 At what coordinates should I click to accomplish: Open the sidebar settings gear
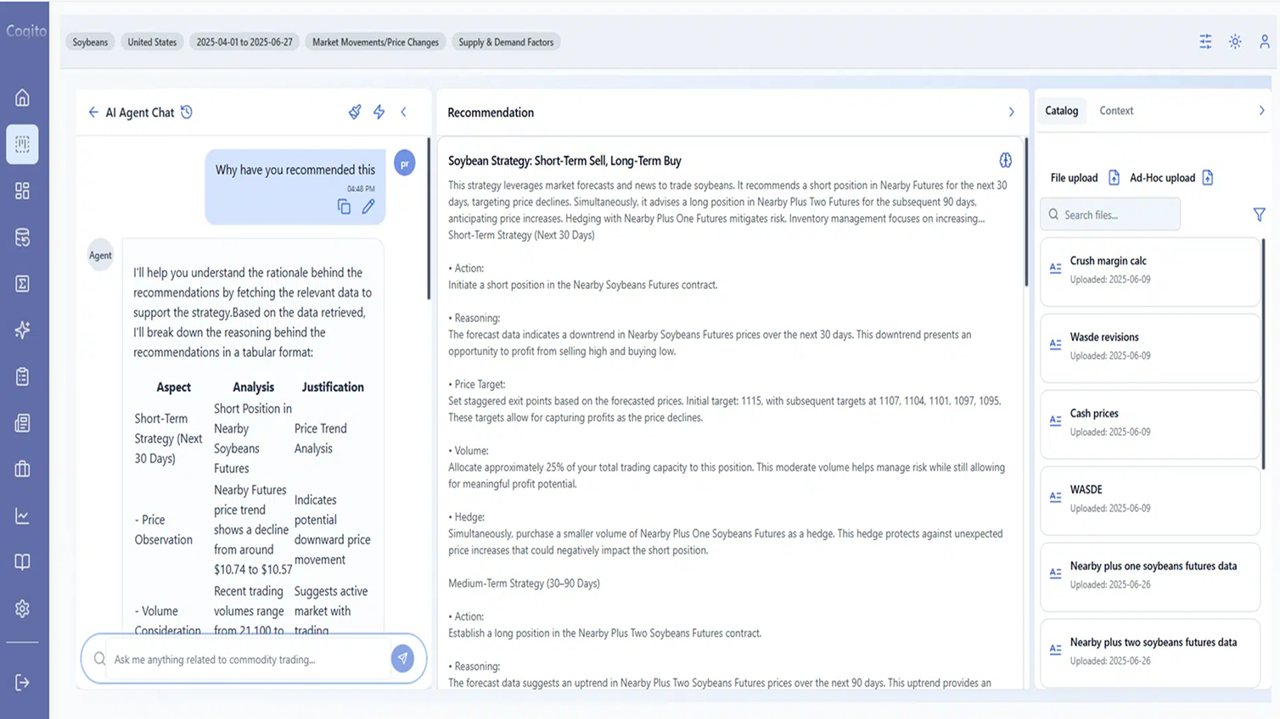23,609
